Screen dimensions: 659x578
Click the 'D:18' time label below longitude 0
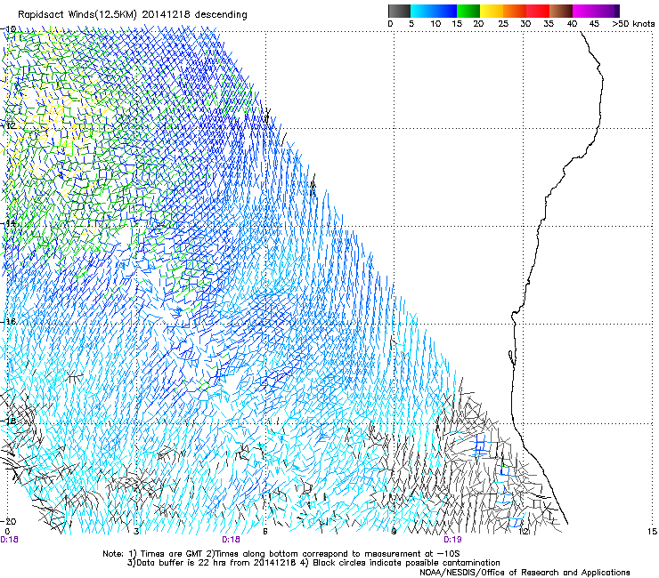point(9,540)
